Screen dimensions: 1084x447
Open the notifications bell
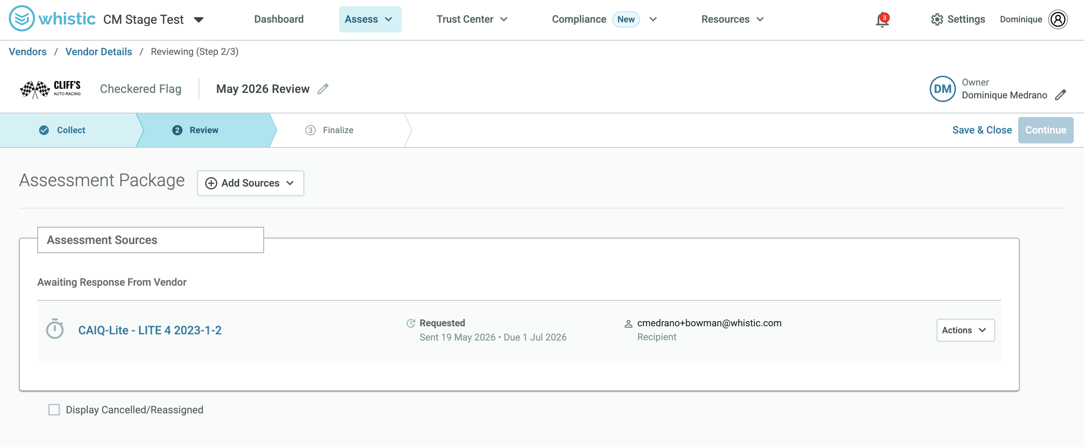[x=882, y=20]
